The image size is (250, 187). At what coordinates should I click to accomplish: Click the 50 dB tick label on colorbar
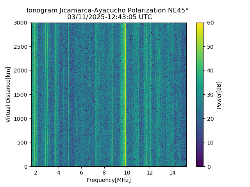210,47
